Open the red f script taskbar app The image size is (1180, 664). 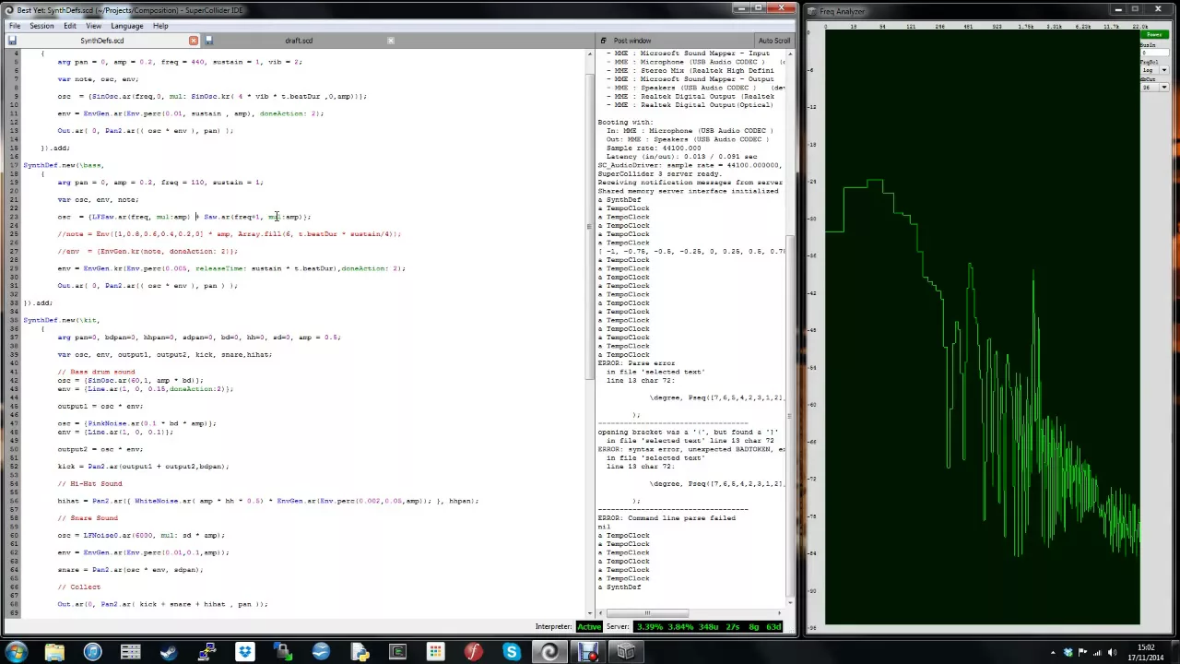[x=474, y=652]
